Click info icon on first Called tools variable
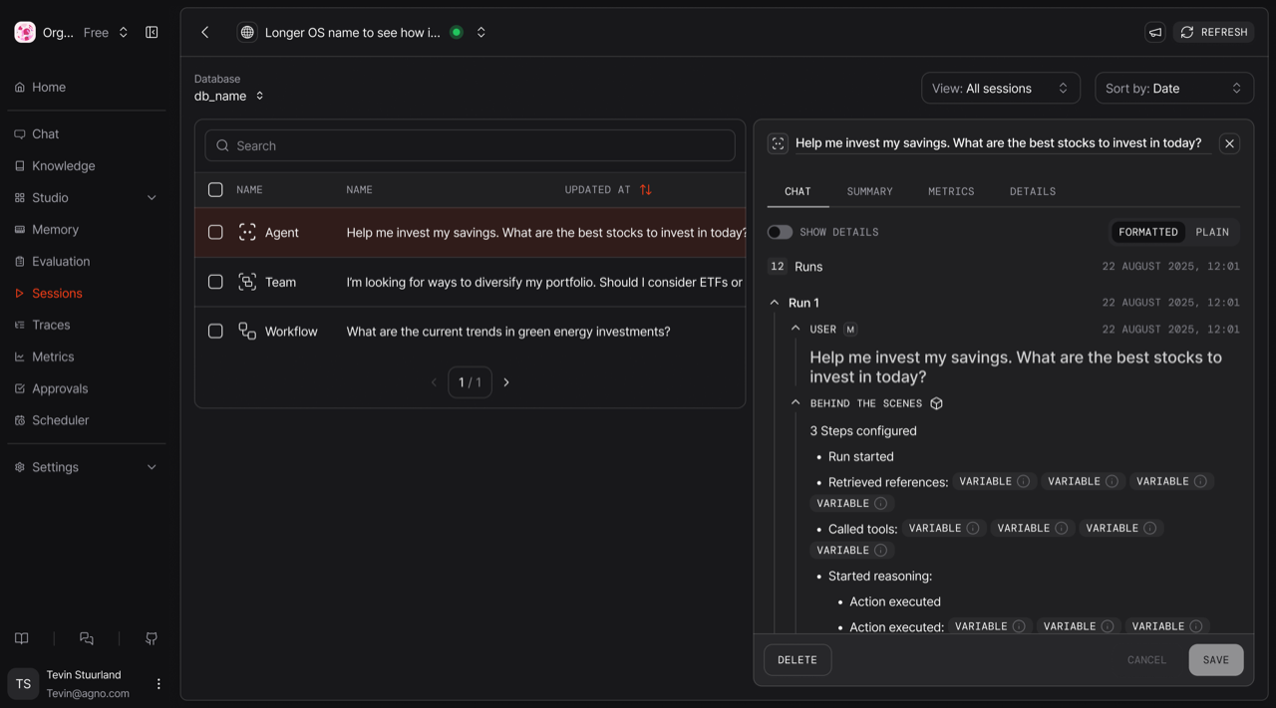This screenshot has height=708, width=1276. click(973, 528)
